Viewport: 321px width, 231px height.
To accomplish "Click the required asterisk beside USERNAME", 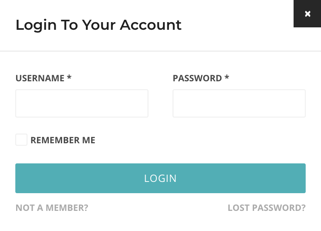I will tap(69, 77).
